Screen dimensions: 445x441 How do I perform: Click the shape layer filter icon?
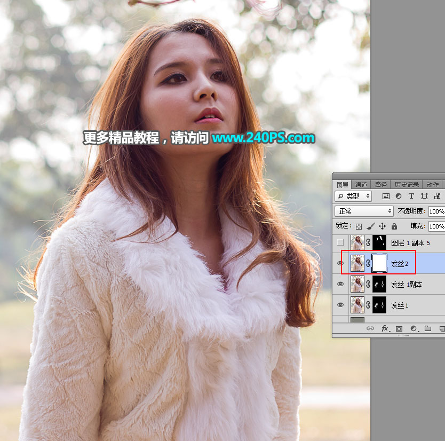(x=424, y=196)
